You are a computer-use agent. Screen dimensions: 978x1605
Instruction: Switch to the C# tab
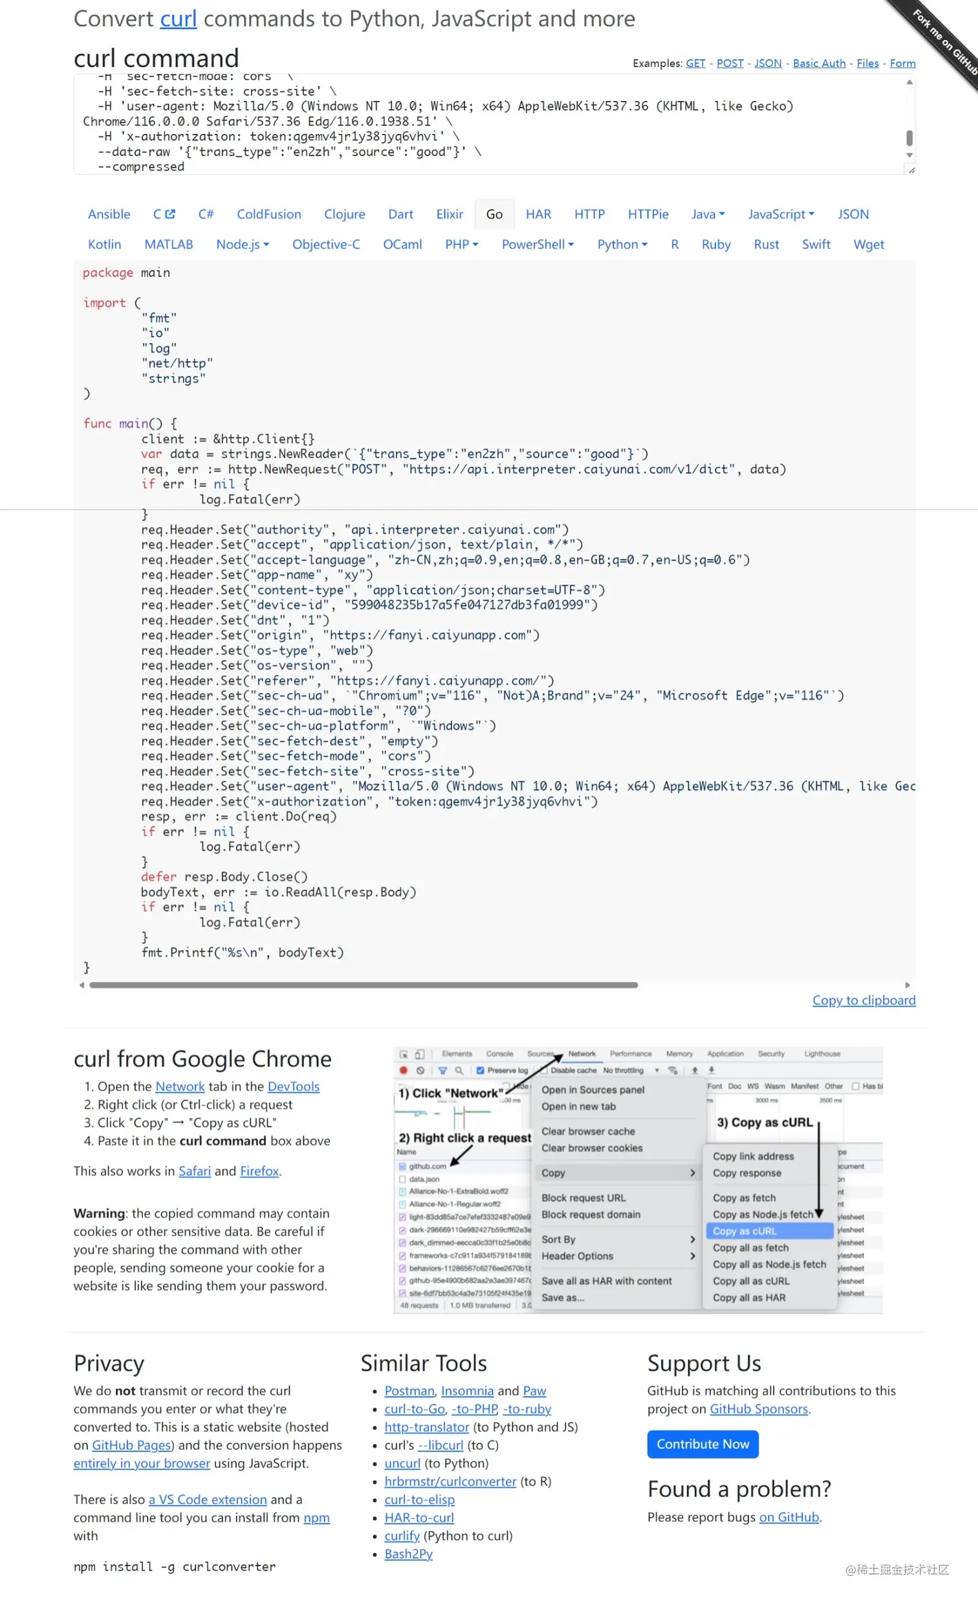[206, 214]
